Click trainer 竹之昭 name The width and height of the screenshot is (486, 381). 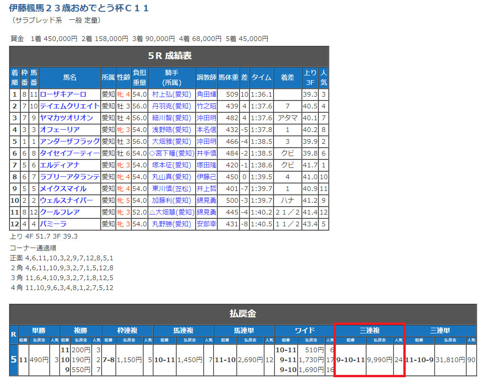[206, 106]
